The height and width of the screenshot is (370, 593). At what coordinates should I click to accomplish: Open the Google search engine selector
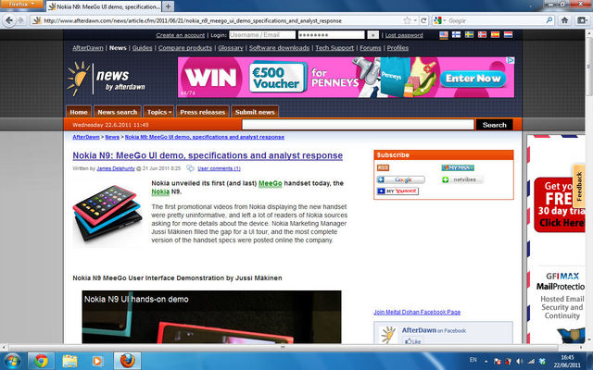point(439,20)
